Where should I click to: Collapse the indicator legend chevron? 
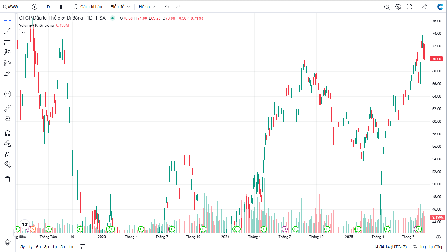23,32
